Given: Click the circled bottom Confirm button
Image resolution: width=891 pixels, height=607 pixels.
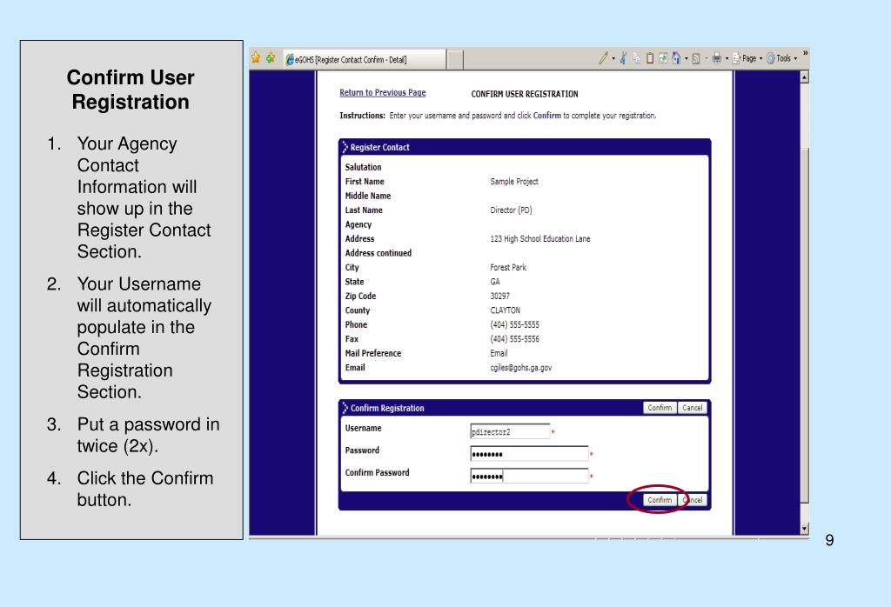Looking at the screenshot, I should [x=660, y=500].
